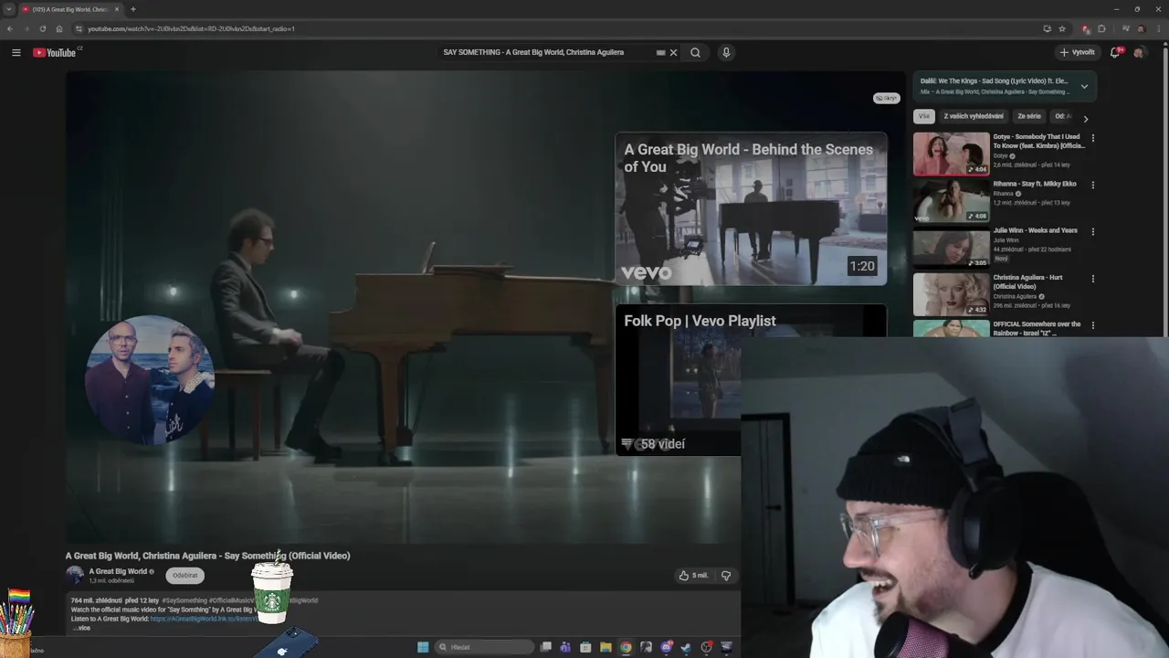1169x658 pixels.
Task: Switch to the 'A Great Big World' browser tab
Action: coord(69,9)
